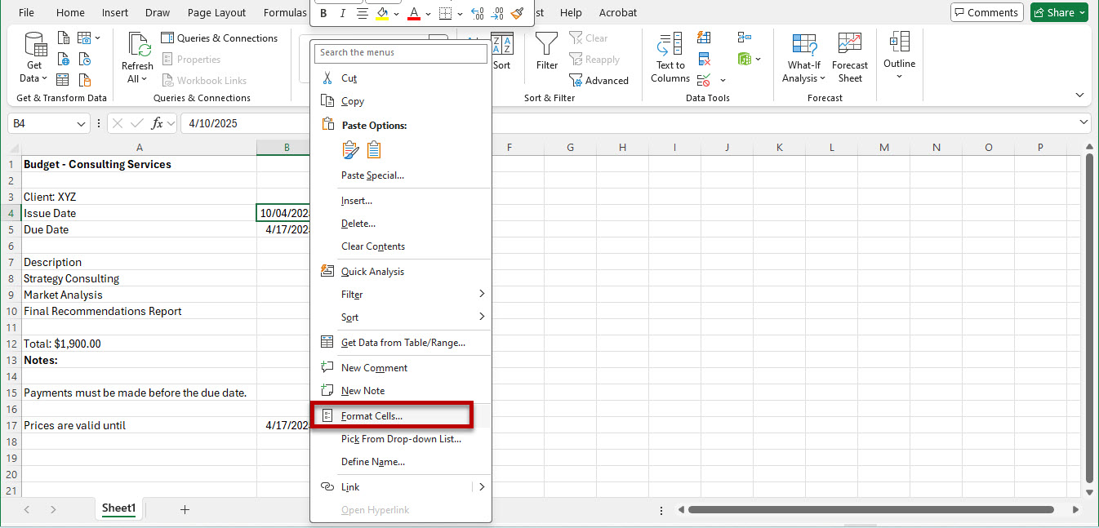Click the green Share button
The height and width of the screenshot is (528, 1099).
(1059, 12)
